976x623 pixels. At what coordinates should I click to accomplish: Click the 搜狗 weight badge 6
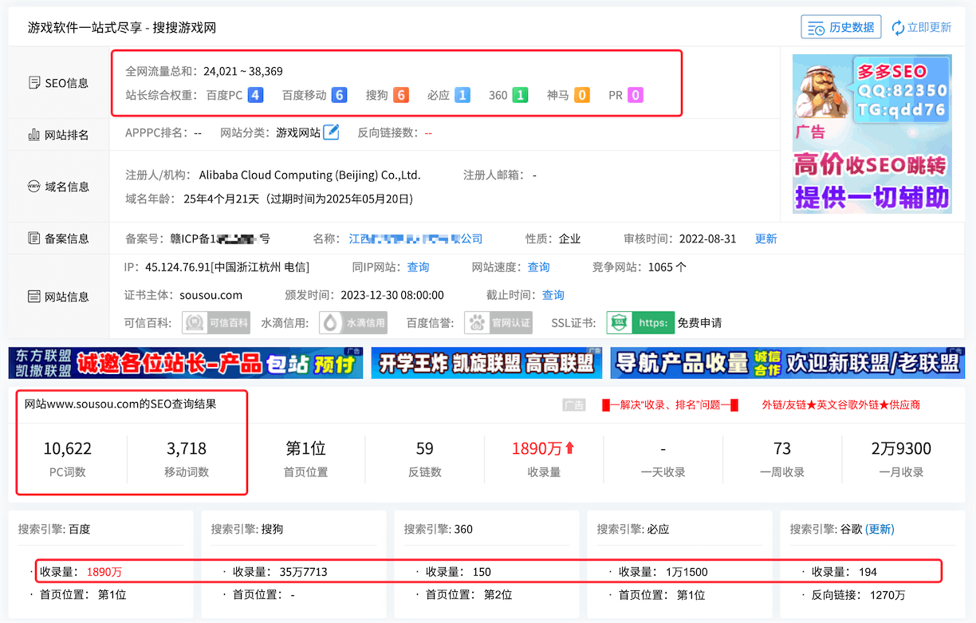pos(400,95)
